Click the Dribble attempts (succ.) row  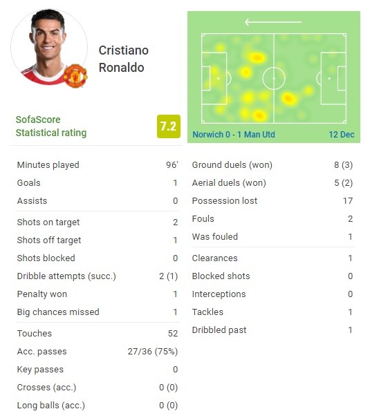tap(98, 276)
